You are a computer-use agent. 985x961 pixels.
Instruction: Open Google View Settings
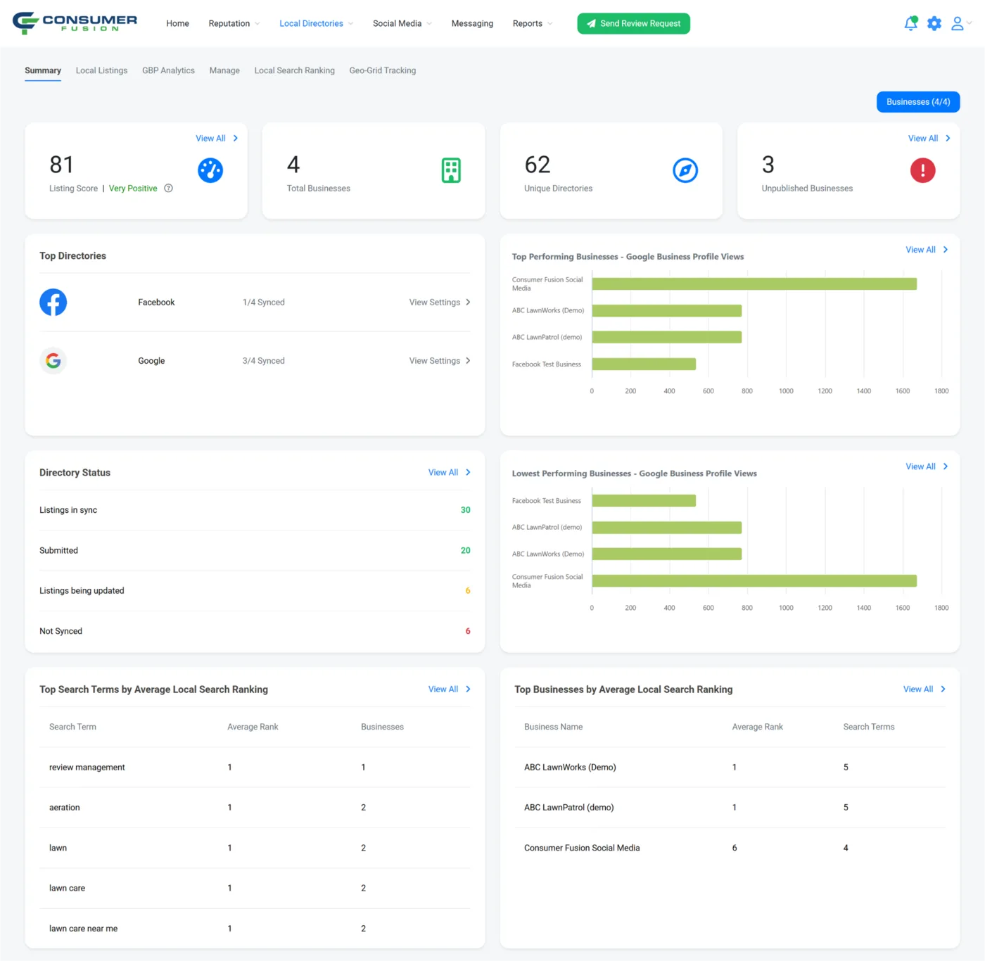click(440, 361)
